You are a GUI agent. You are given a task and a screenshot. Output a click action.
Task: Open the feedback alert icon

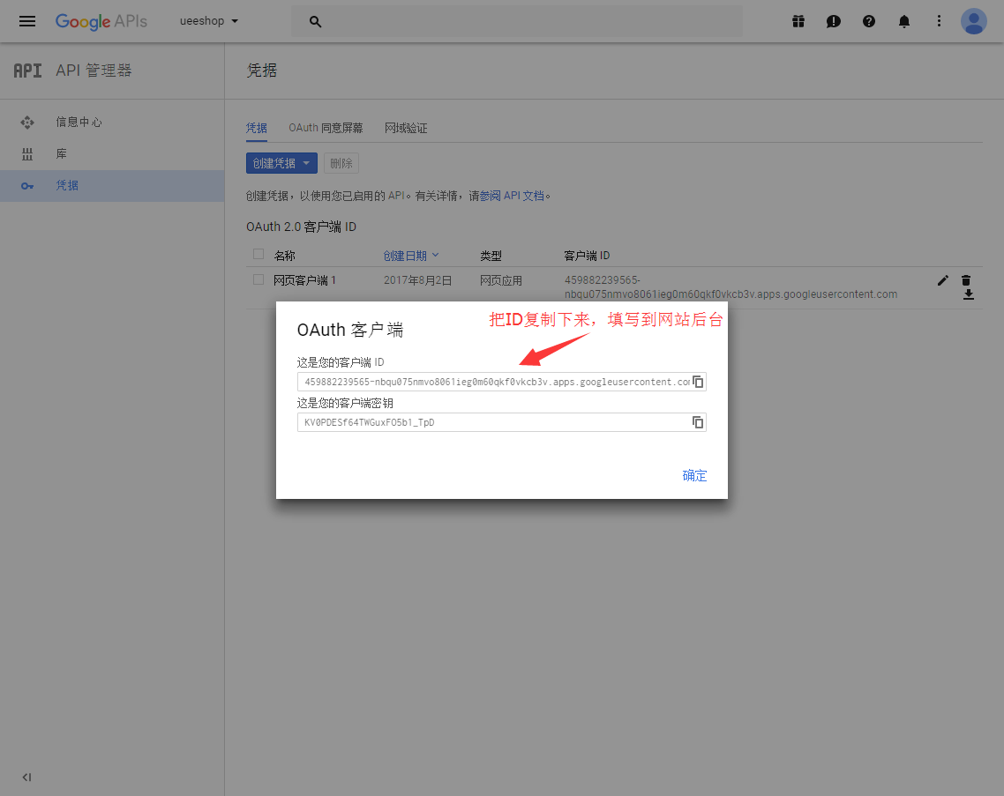pos(833,21)
